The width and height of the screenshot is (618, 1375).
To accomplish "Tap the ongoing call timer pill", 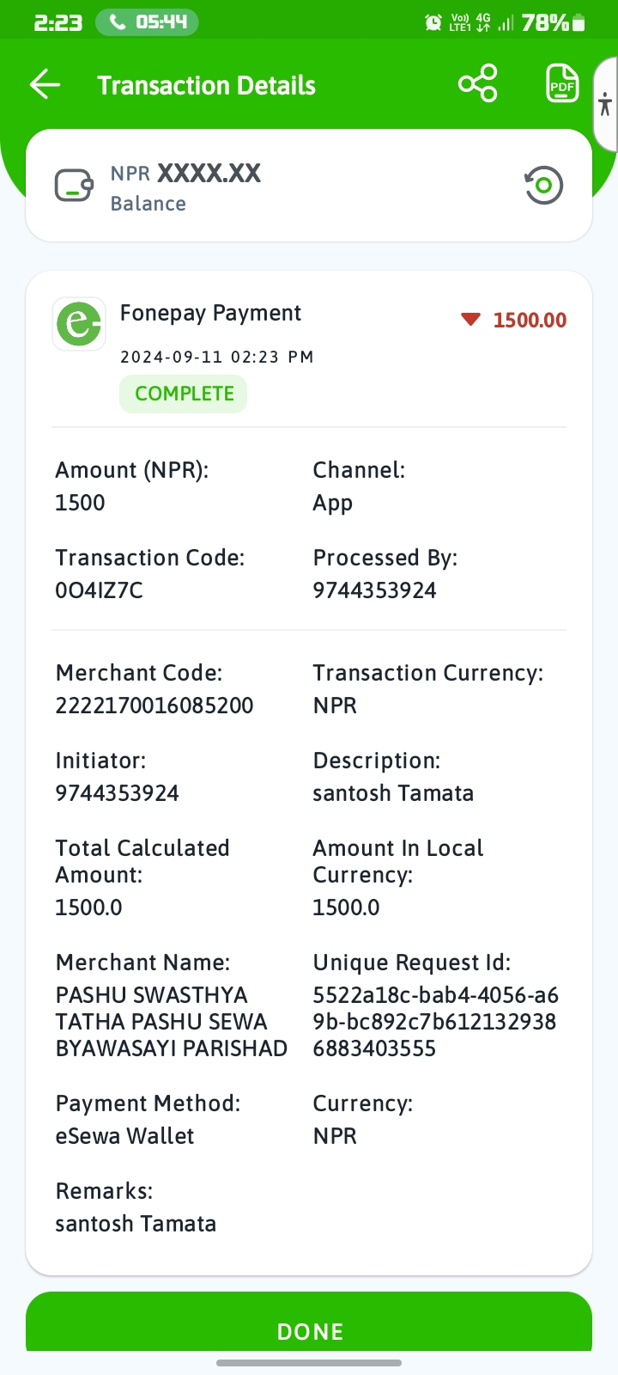I will point(147,22).
